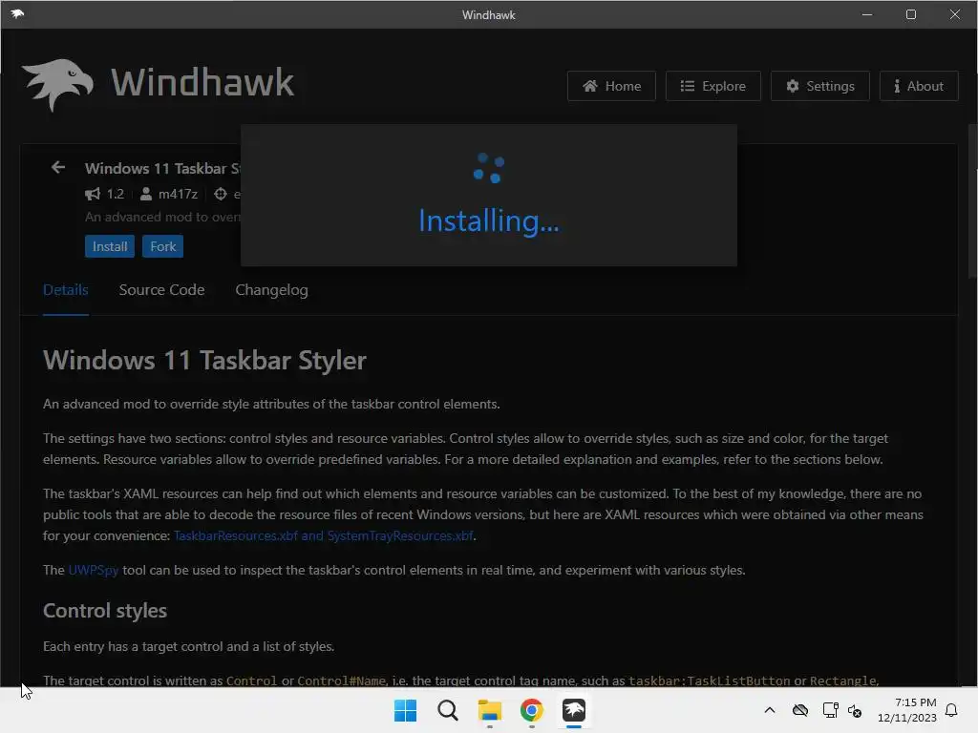Open Windhawk Settings
Screen dimensions: 978x733
click(x=819, y=86)
